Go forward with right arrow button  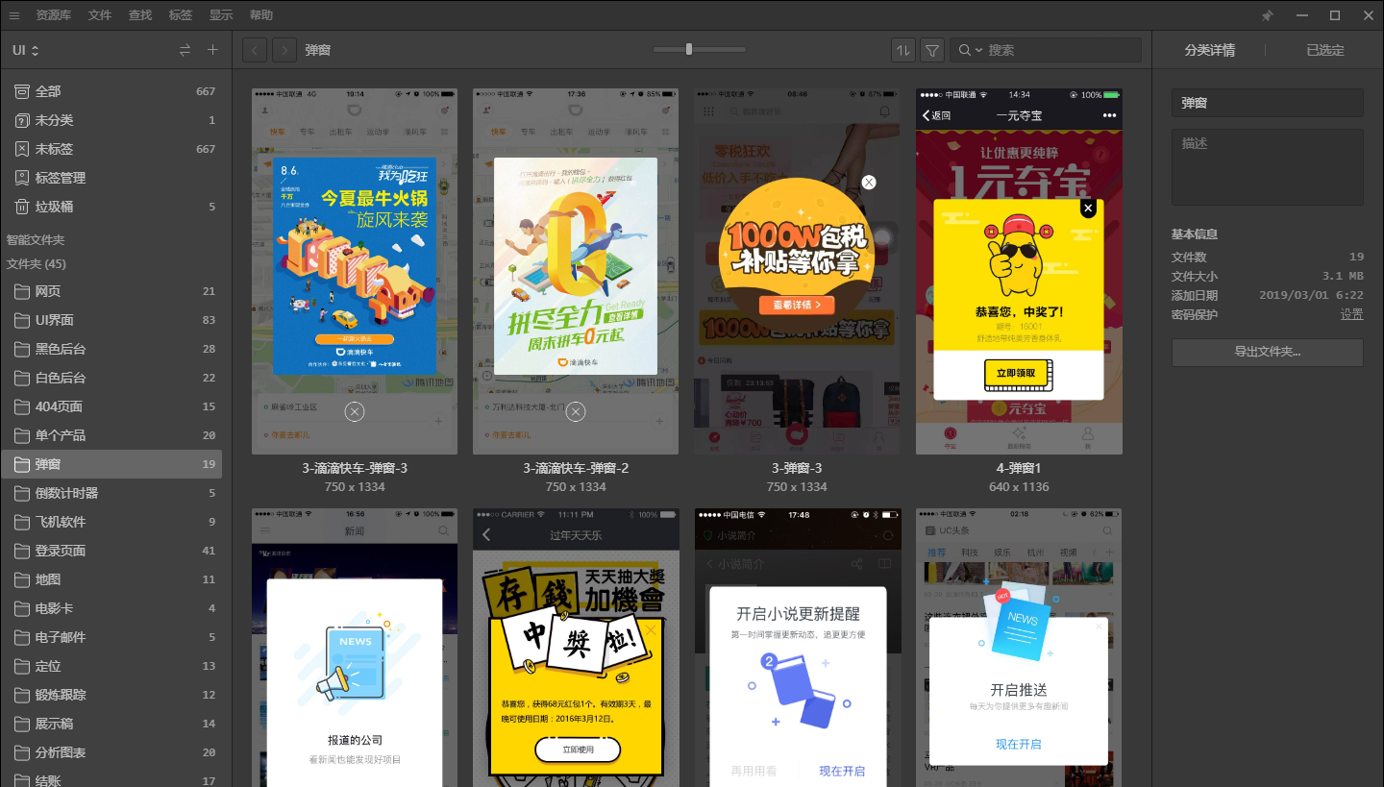coord(284,50)
